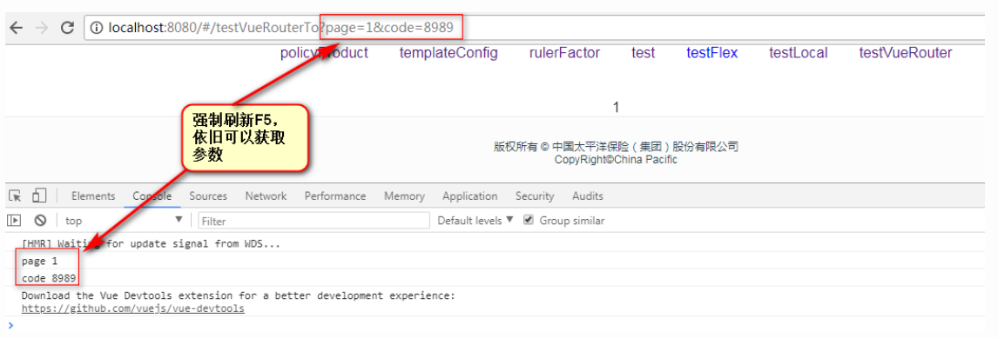Reload the page with refresh icon
This screenshot has height=338, width=998.
click(x=67, y=28)
